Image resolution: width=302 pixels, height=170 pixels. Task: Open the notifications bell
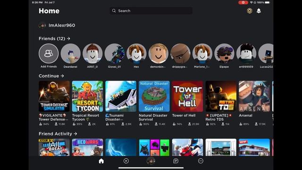coord(259,11)
